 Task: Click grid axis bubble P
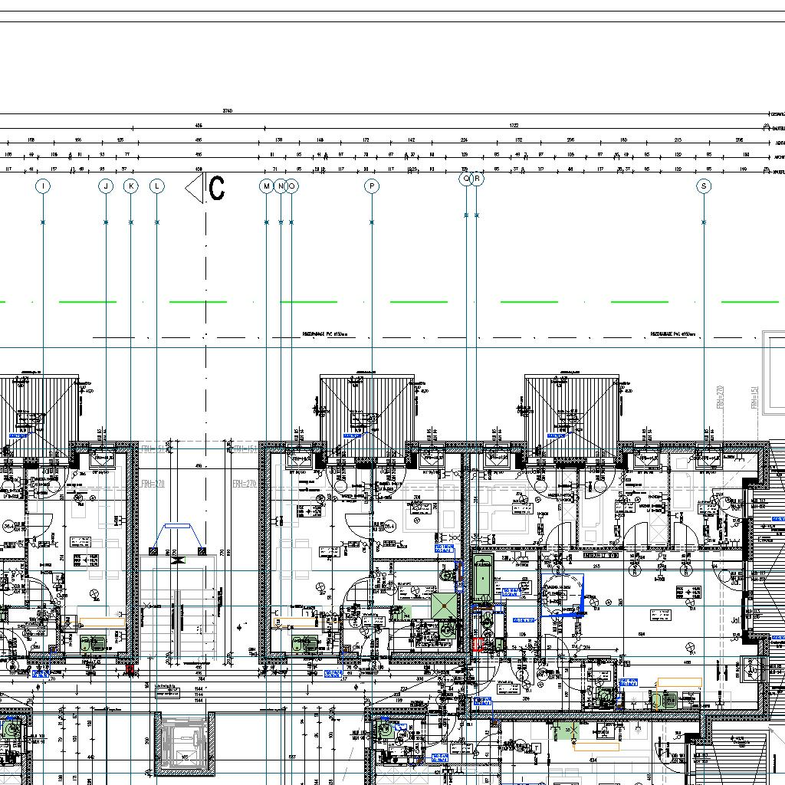tap(372, 186)
